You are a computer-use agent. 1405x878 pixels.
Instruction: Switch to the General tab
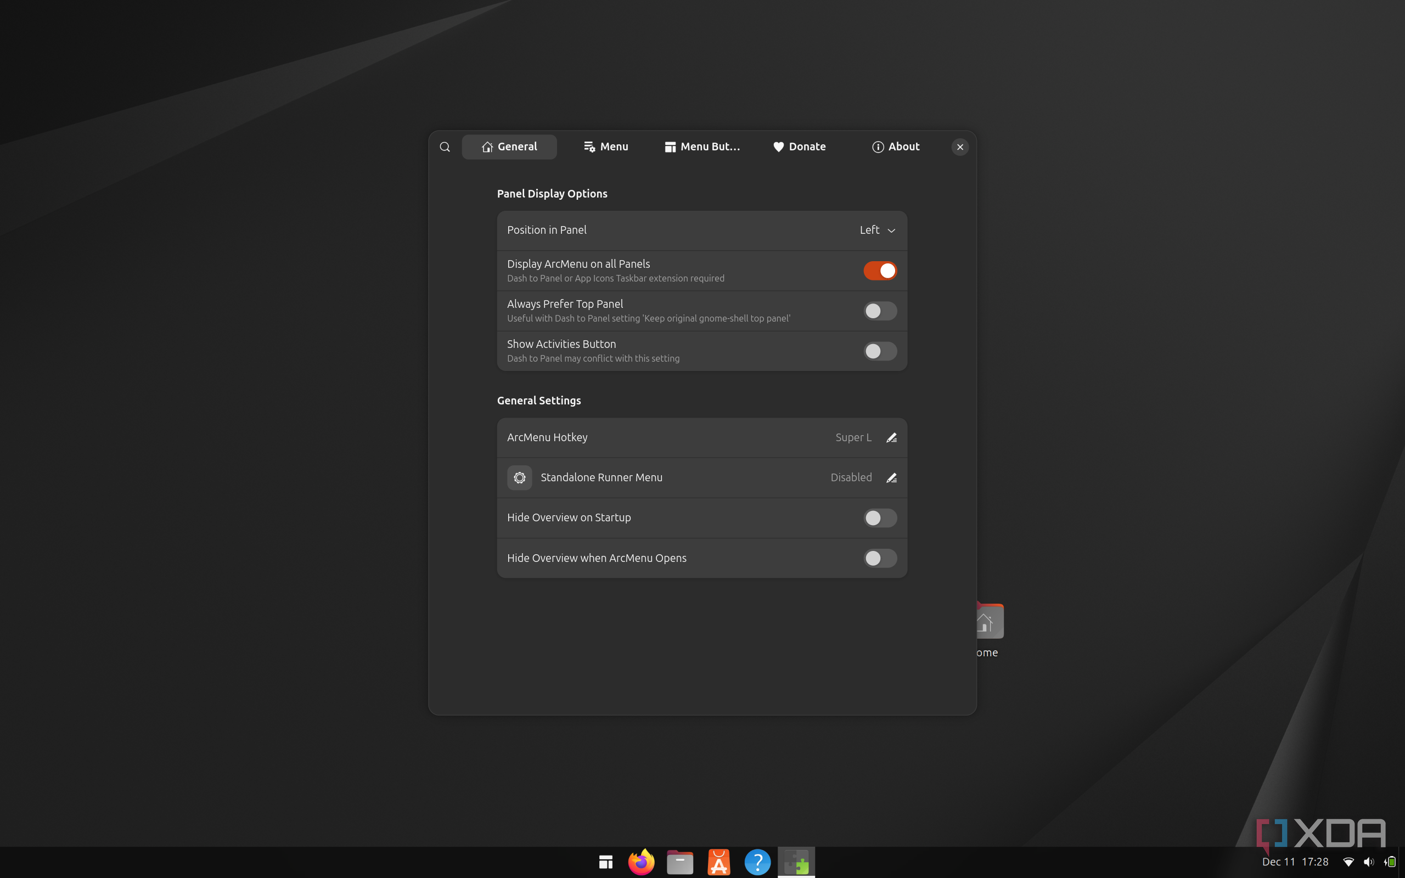[509, 147]
